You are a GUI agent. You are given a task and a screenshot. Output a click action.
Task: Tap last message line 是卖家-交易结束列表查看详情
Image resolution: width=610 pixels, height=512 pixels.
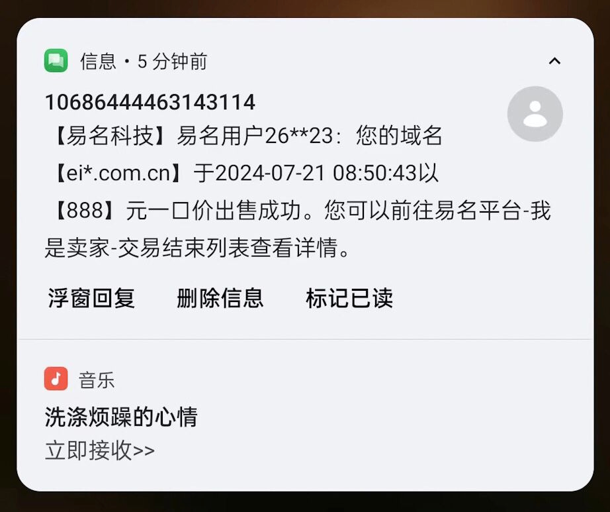point(198,248)
